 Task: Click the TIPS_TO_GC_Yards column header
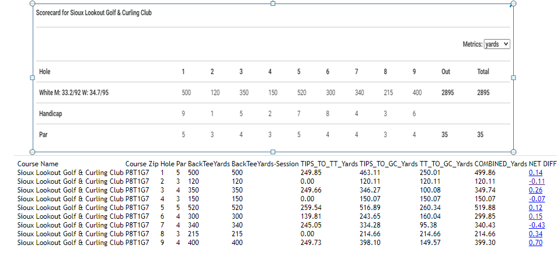pos(389,164)
